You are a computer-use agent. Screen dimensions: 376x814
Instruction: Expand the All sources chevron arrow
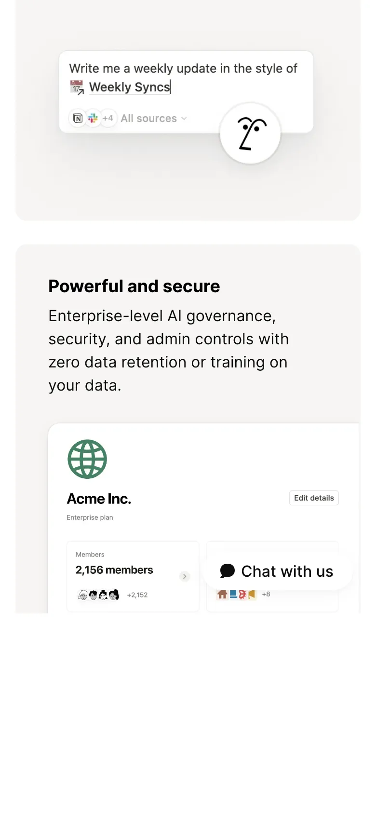[x=184, y=119]
